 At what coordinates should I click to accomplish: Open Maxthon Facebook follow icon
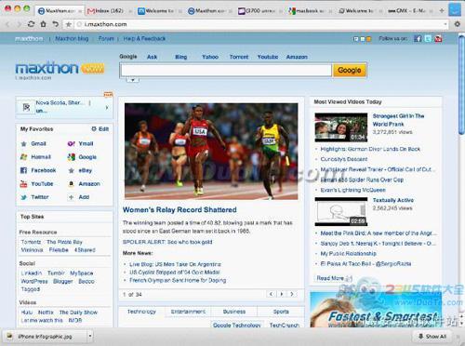click(418, 38)
